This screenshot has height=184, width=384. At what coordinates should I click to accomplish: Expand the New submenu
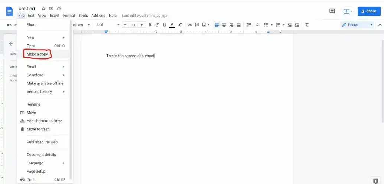point(43,37)
